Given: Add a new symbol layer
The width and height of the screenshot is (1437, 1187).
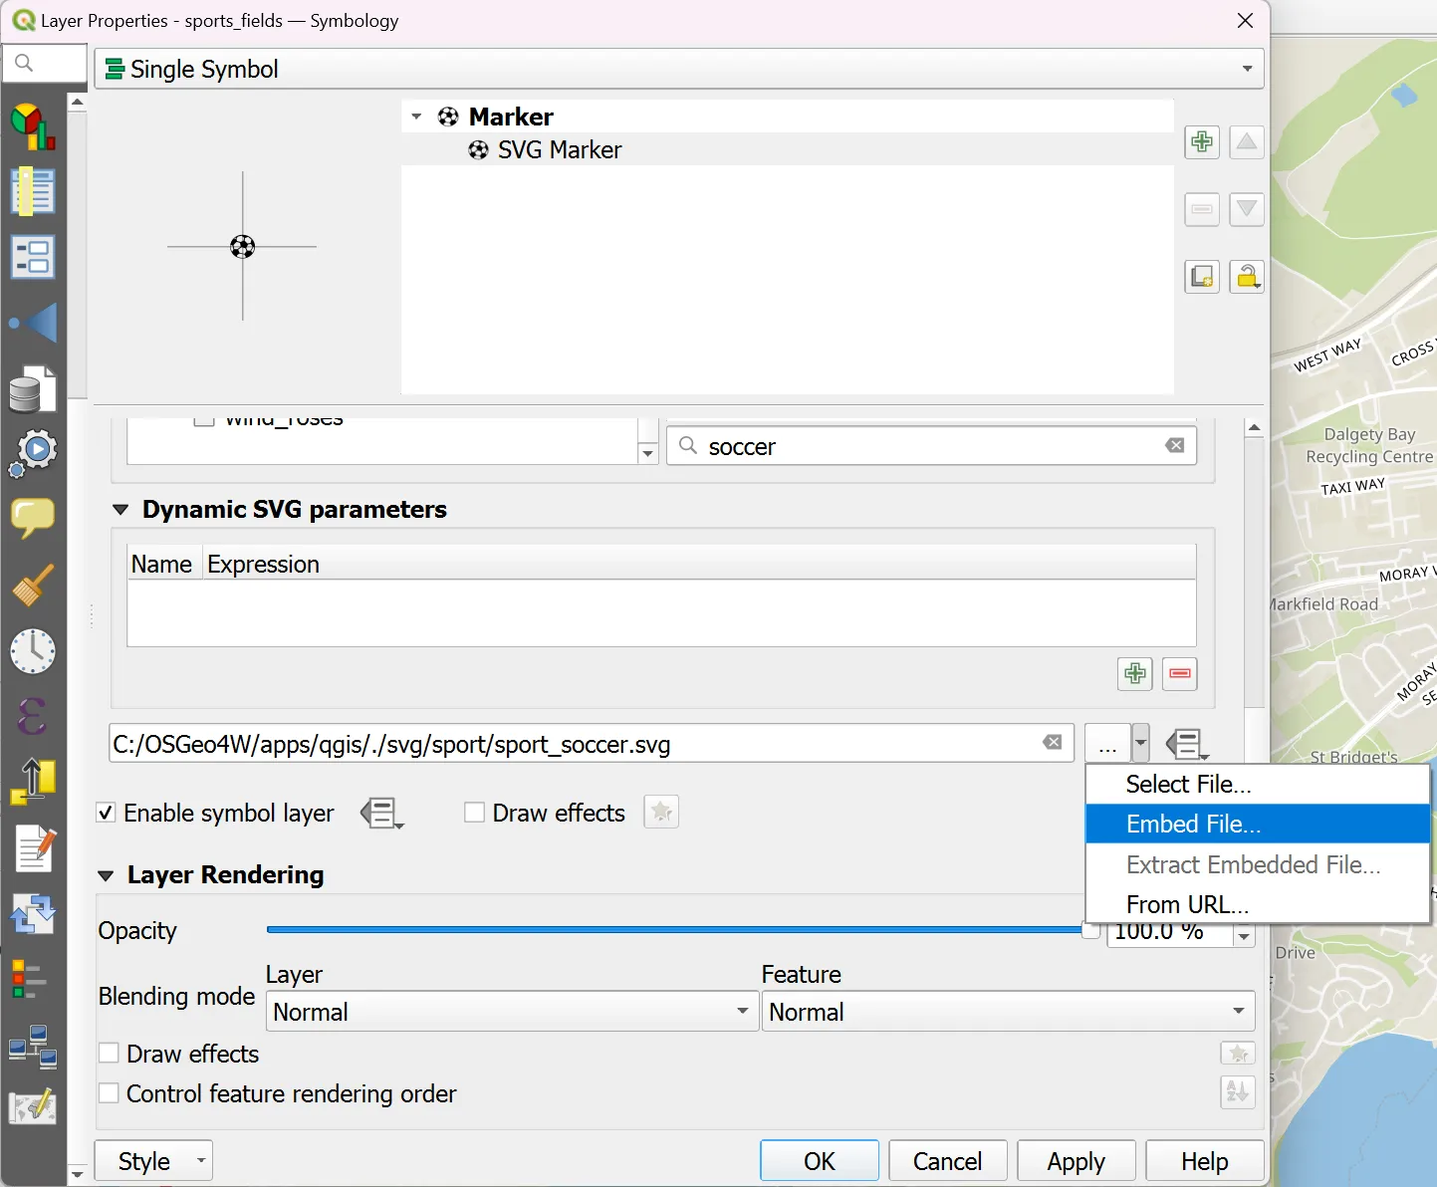Looking at the screenshot, I should (1202, 142).
